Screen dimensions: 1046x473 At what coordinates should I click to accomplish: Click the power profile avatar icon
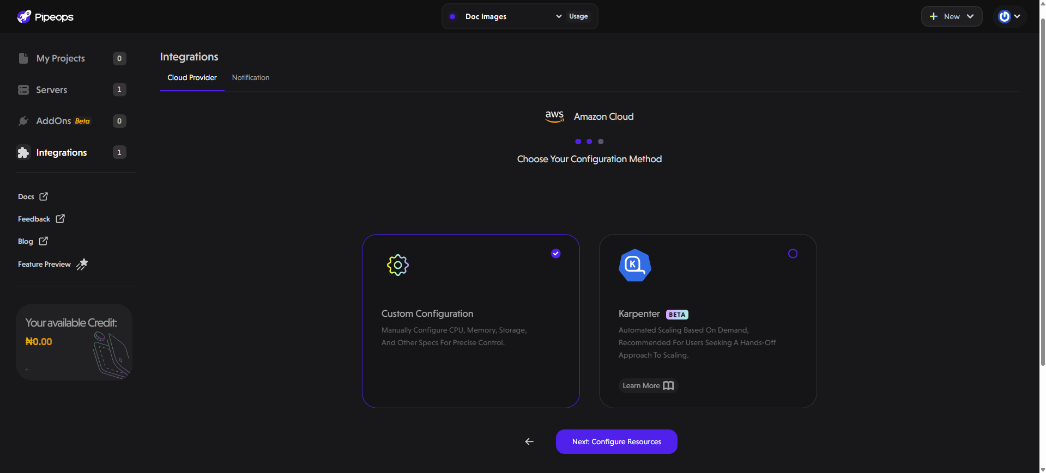point(1004,16)
